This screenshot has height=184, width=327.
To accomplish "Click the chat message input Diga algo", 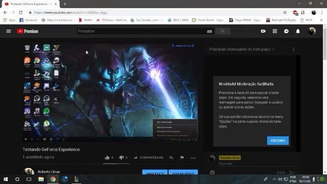I will 256,164.
